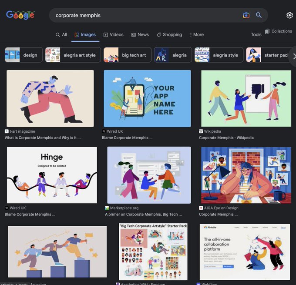
Task: Click the Collections link text
Action: (282, 31)
